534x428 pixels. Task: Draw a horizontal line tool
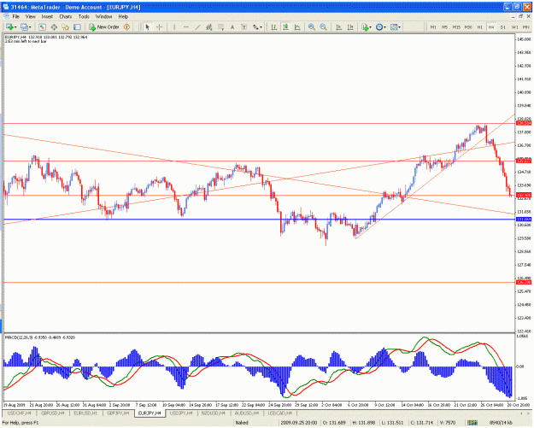[186, 26]
